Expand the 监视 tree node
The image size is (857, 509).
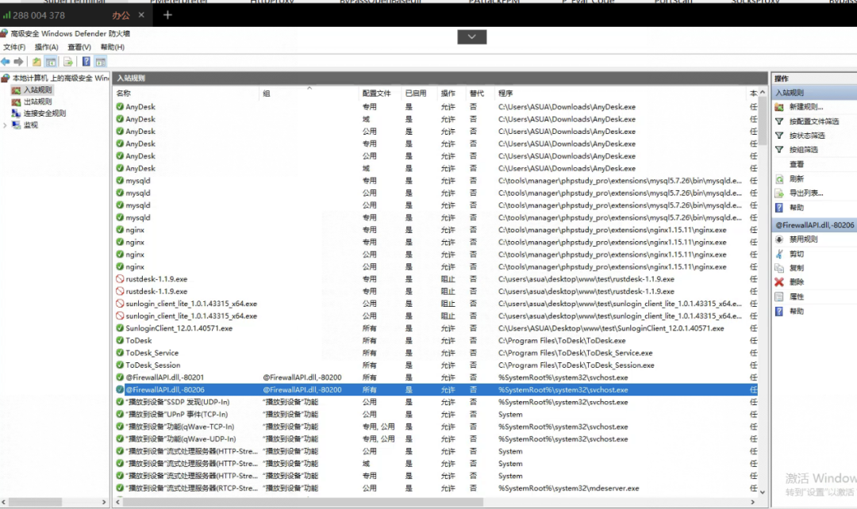pyautogui.click(x=5, y=125)
